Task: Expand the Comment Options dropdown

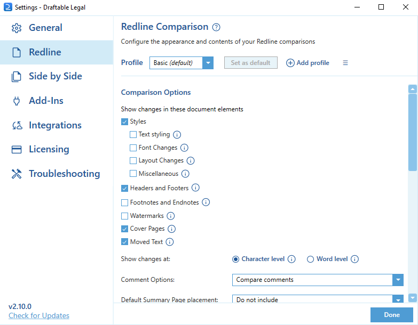Action: (318, 280)
